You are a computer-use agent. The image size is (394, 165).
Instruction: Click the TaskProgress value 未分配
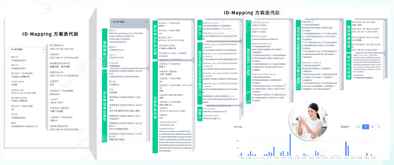(14, 85)
